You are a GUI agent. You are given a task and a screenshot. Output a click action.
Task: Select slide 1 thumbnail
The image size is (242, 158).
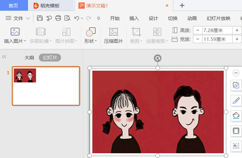[46, 86]
